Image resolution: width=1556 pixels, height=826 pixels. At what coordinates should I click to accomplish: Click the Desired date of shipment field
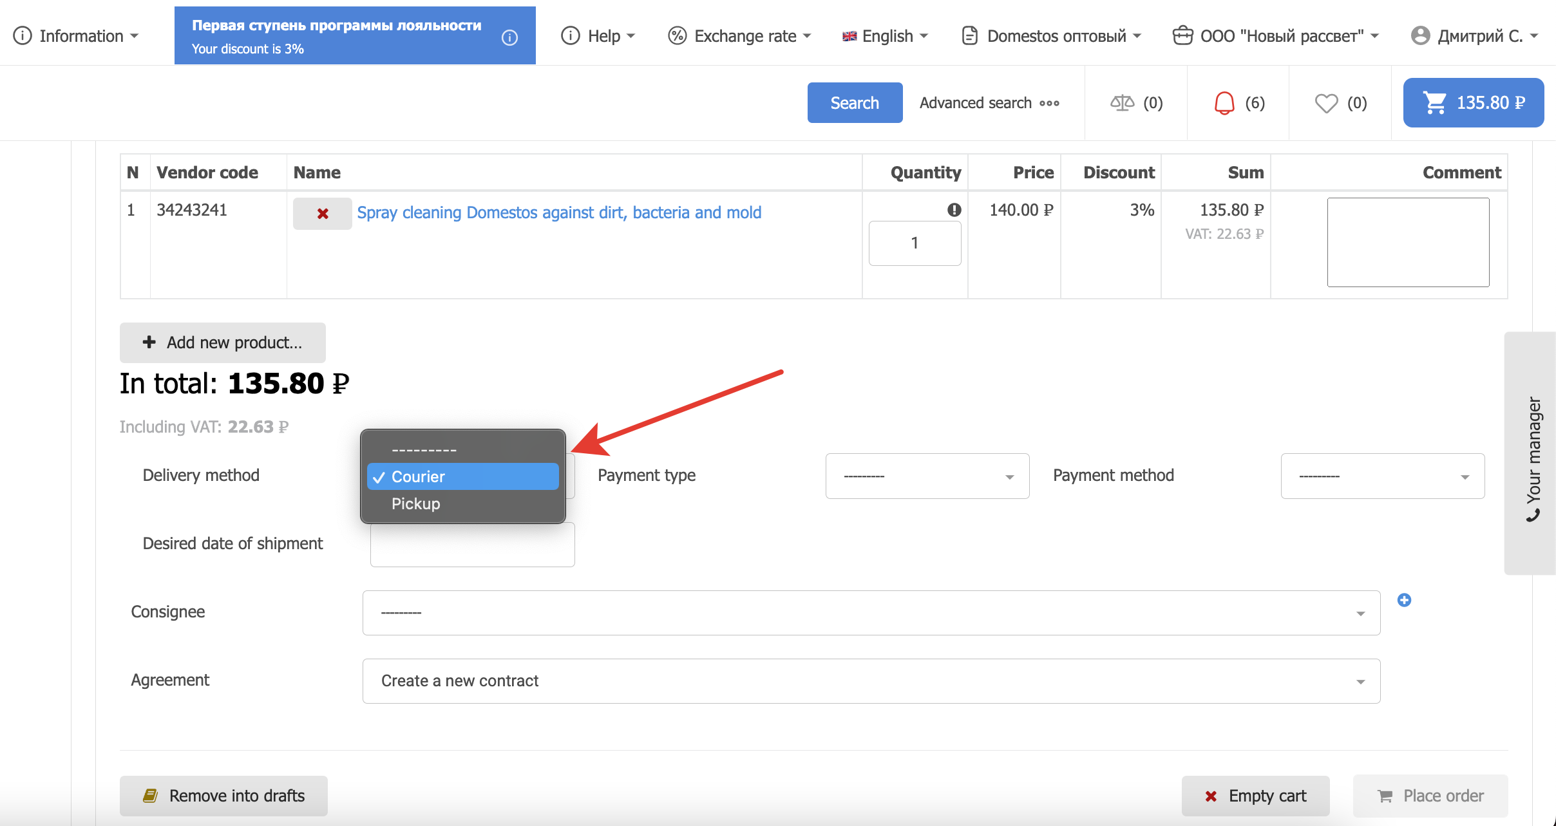[x=472, y=546]
